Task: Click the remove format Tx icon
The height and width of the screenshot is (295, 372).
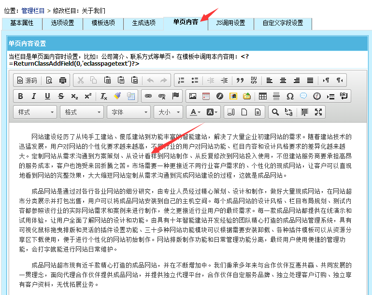Action: pyautogui.click(x=104, y=96)
